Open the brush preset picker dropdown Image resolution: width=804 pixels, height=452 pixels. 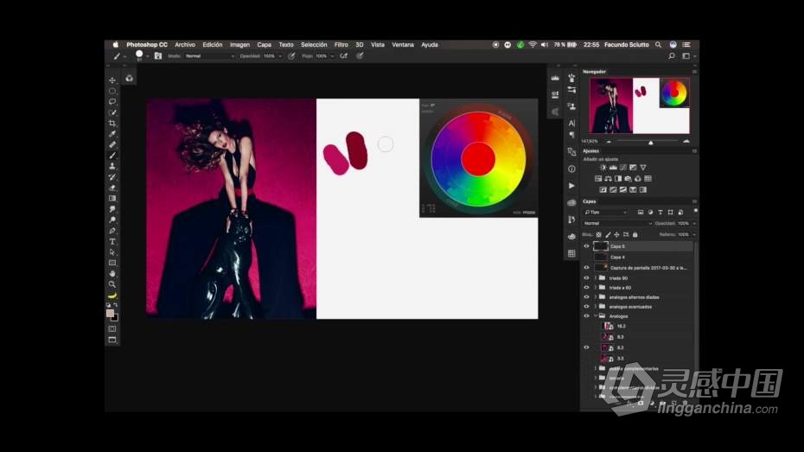[147, 56]
